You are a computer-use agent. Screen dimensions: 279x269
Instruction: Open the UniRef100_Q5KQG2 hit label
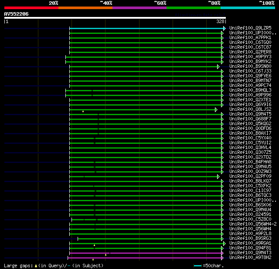pos(250,123)
